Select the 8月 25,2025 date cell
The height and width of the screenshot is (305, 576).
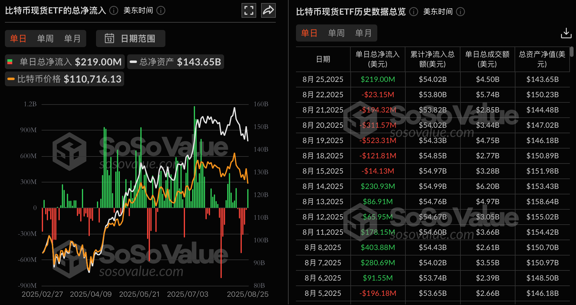323,79
